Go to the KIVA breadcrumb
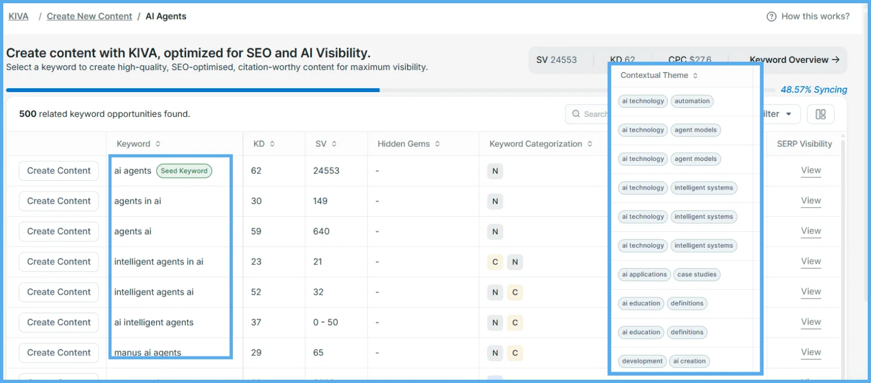871x383 pixels. [x=18, y=16]
